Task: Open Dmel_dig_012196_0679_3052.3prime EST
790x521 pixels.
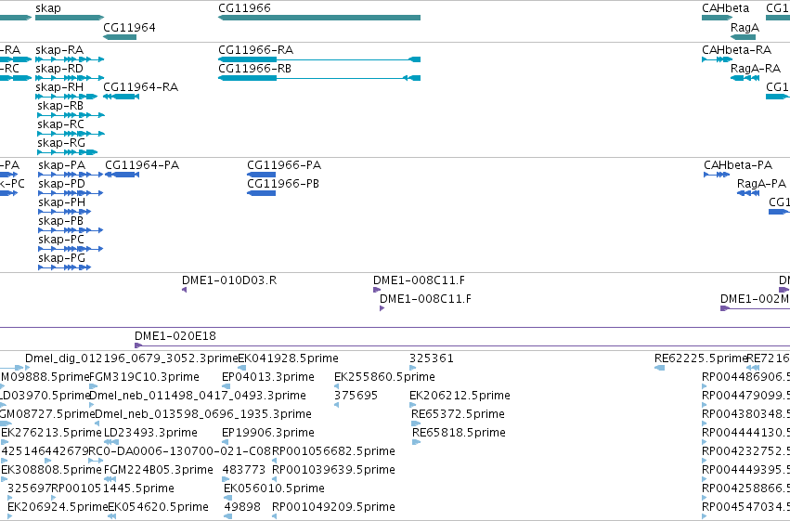Action: coord(131,358)
